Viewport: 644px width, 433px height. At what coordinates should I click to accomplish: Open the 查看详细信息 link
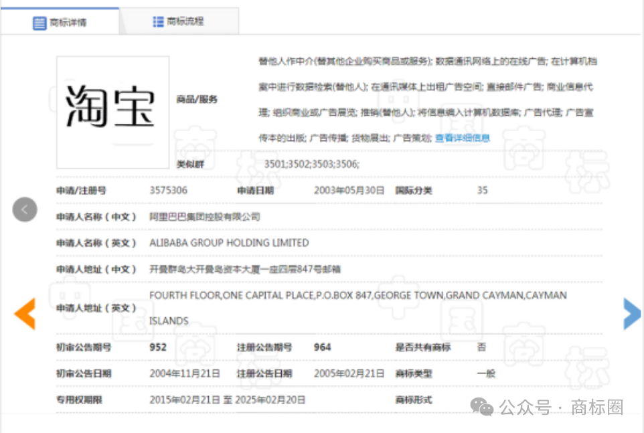pos(463,138)
